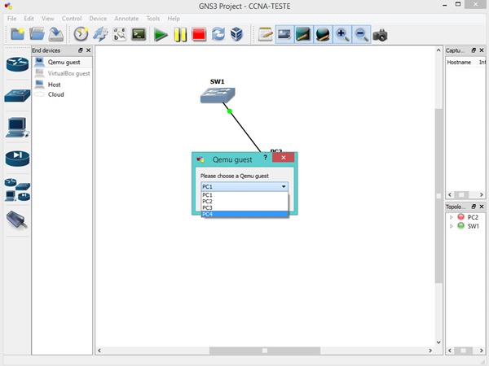Draw an ellipse with the toolbar icon

coord(323,34)
